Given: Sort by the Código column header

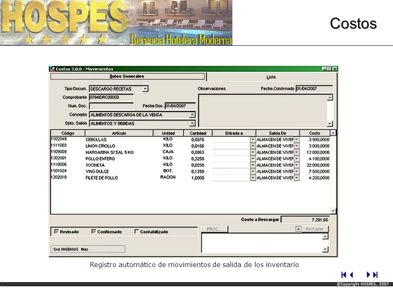Looking at the screenshot, I should (68, 133).
